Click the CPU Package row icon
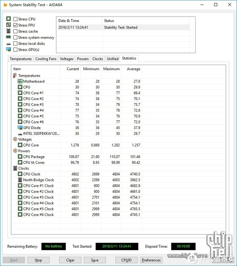 [20, 157]
